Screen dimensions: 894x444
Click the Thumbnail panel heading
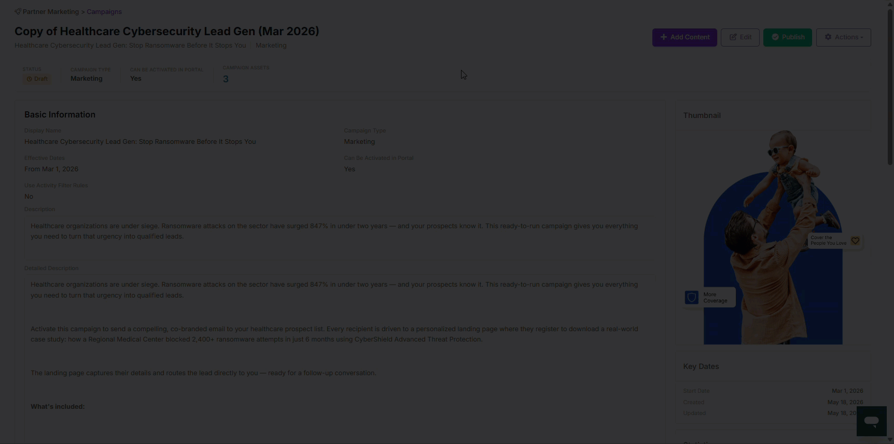[702, 115]
